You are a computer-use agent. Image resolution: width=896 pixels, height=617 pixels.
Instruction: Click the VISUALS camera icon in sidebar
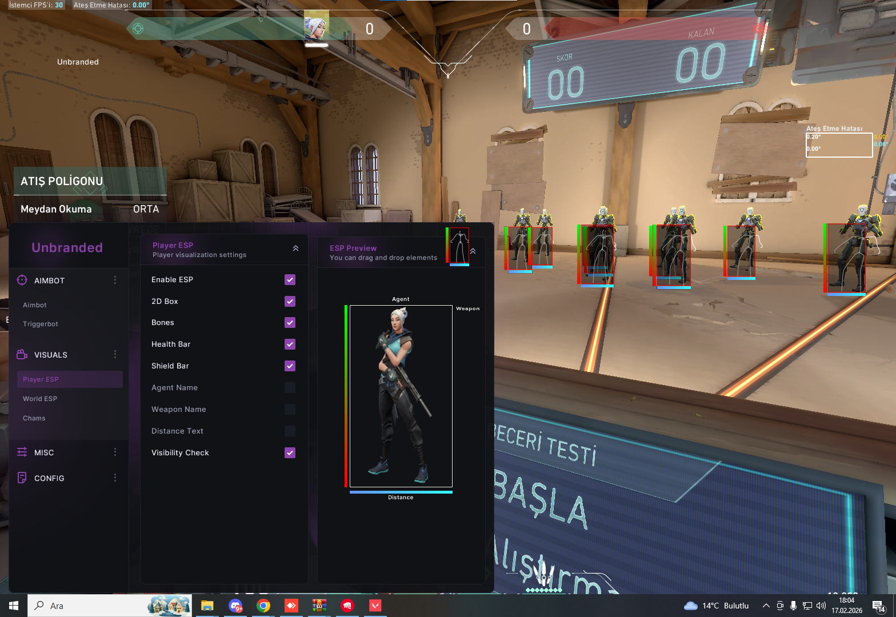22,355
